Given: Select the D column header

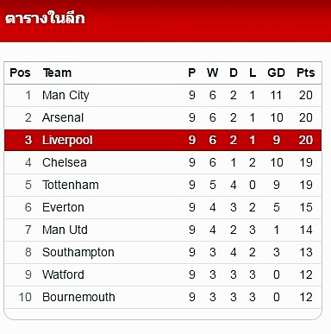Looking at the screenshot, I should pos(234,72).
